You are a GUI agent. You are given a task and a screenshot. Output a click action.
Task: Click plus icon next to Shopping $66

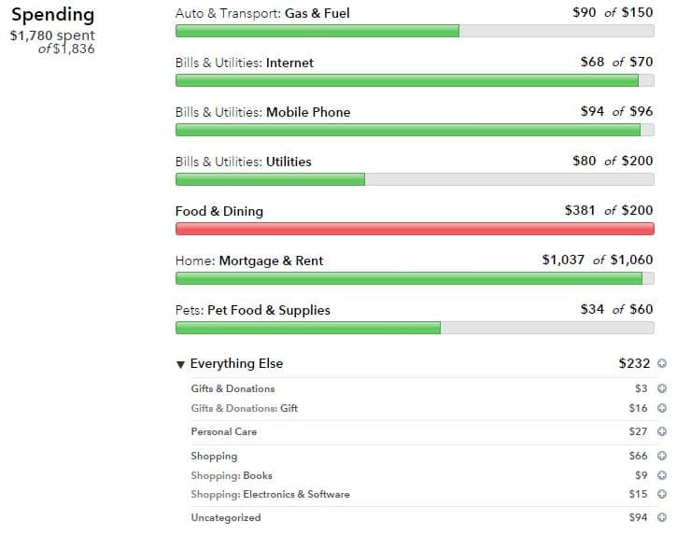[662, 456]
